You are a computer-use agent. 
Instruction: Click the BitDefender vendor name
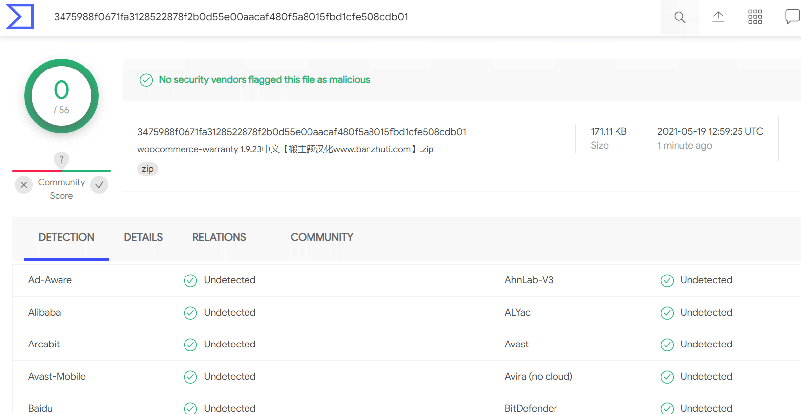click(x=531, y=408)
